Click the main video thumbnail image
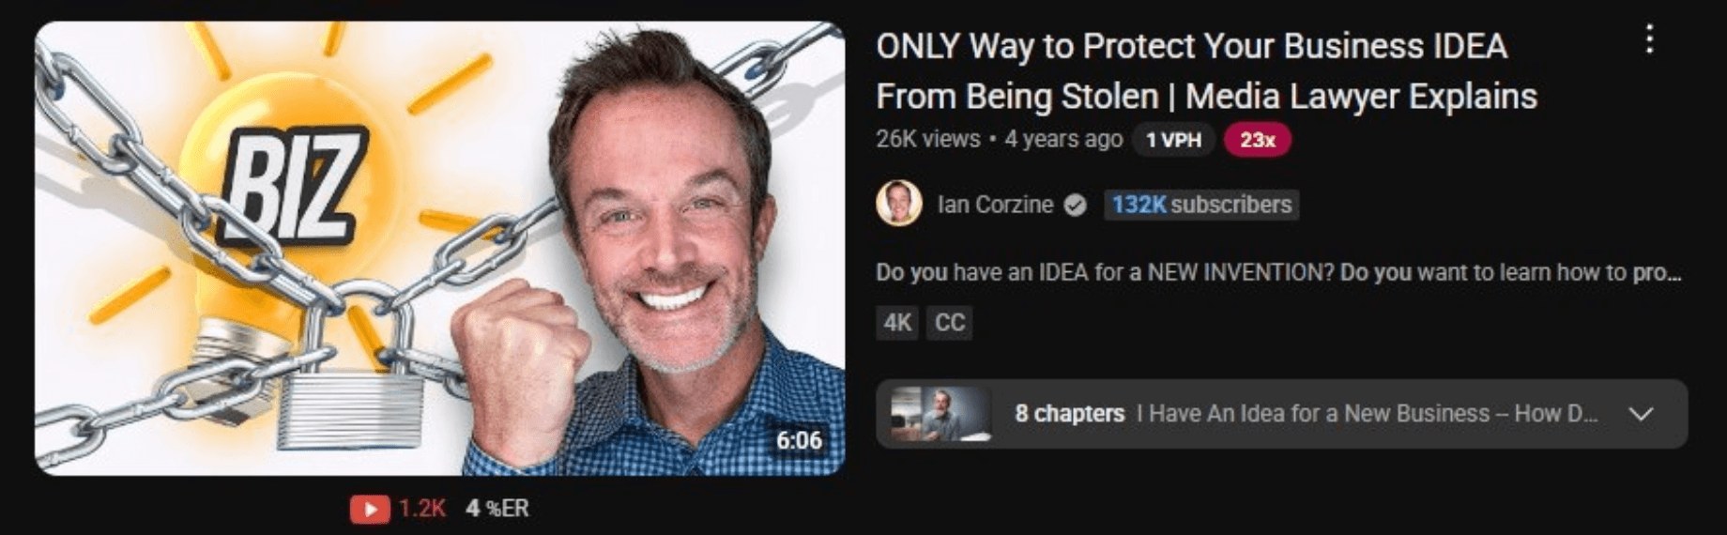Image resolution: width=1727 pixels, height=535 pixels. [x=439, y=248]
